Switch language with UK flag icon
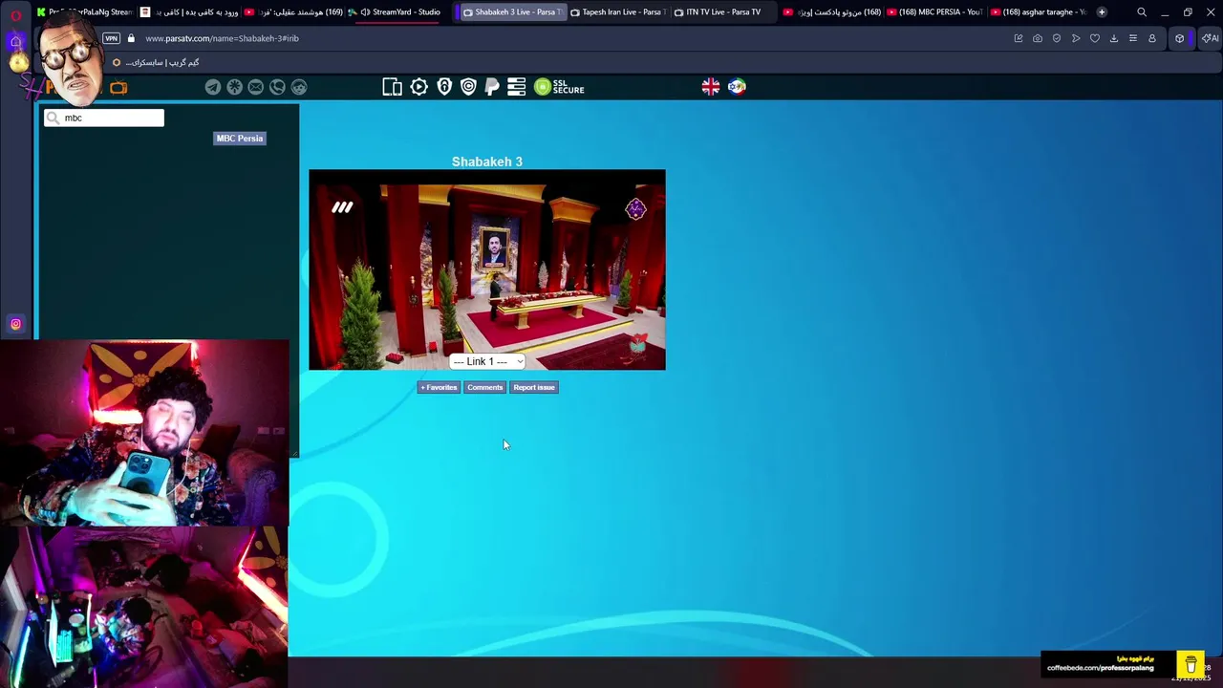 711,87
